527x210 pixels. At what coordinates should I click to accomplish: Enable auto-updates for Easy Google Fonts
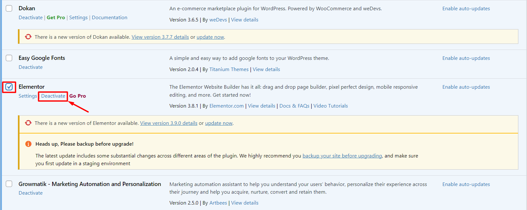(466, 58)
